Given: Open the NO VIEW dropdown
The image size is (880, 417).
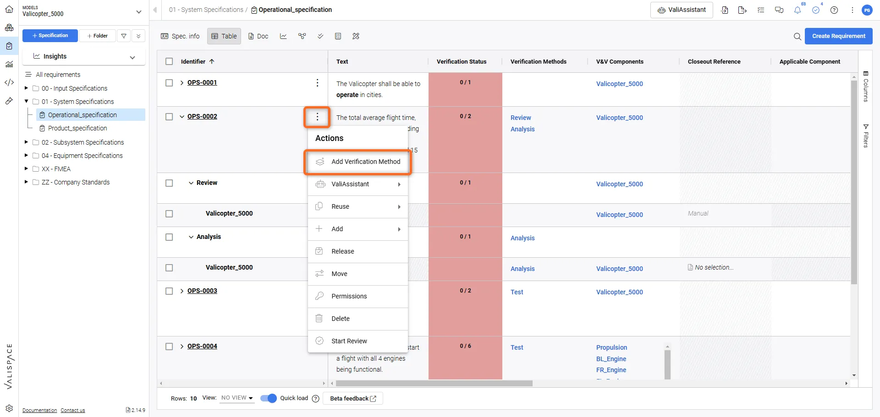Looking at the screenshot, I should [x=236, y=398].
